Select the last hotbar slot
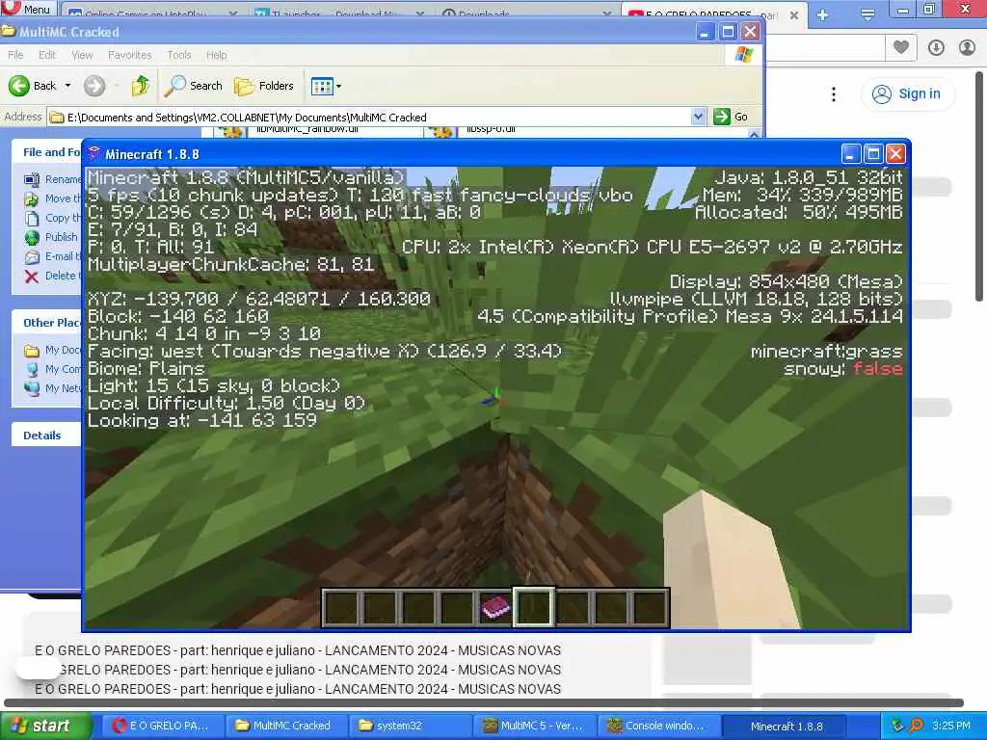The image size is (987, 740). [650, 607]
